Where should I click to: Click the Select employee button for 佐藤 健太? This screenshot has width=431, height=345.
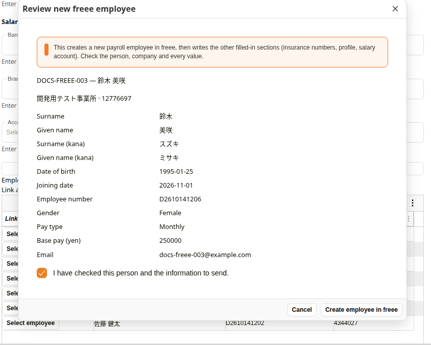point(31,323)
